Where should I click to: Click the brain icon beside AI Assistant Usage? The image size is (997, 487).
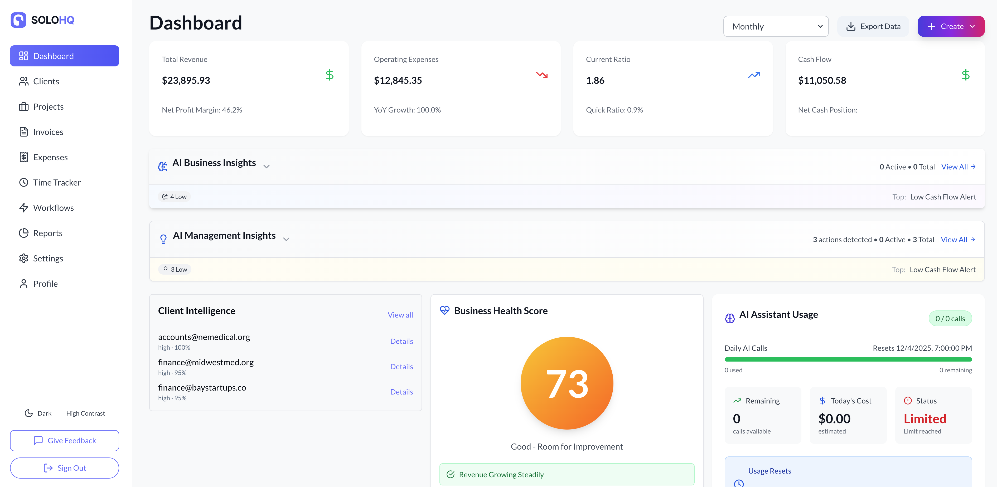pos(729,318)
